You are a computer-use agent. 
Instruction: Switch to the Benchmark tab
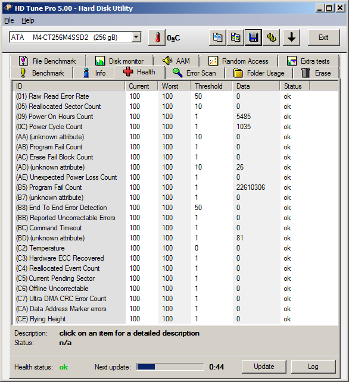pyautogui.click(x=42, y=73)
